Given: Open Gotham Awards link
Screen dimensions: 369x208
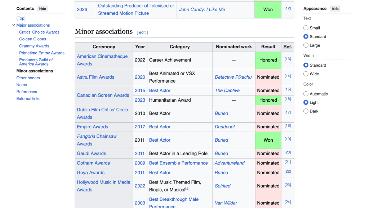Looking at the screenshot, I should [93, 163].
